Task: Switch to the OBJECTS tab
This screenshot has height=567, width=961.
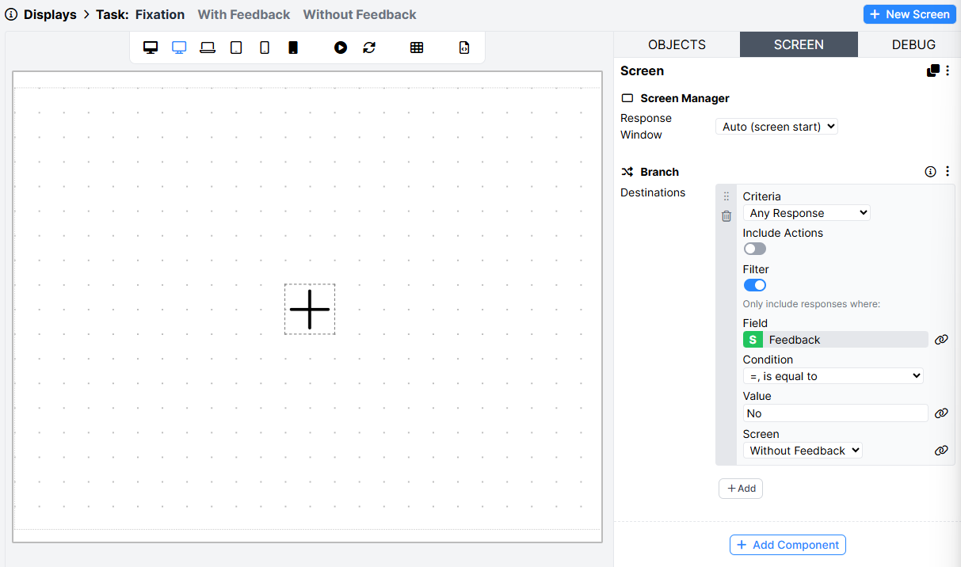Action: 677,44
